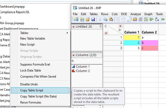Open the Tools menu
Viewport: 166px width, 108px height.
[159, 14]
